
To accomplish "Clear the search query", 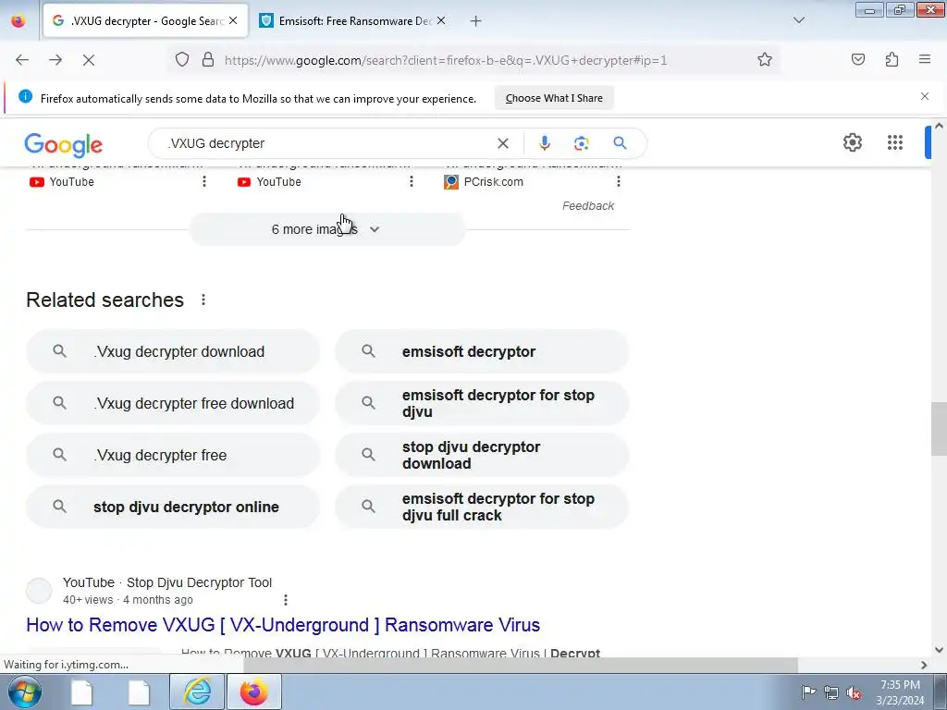I will 502,143.
